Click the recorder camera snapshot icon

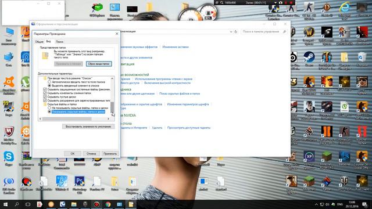point(281,2)
